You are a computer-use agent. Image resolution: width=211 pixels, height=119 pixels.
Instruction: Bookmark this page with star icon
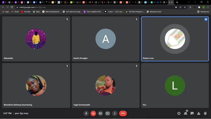click(x=185, y=7)
